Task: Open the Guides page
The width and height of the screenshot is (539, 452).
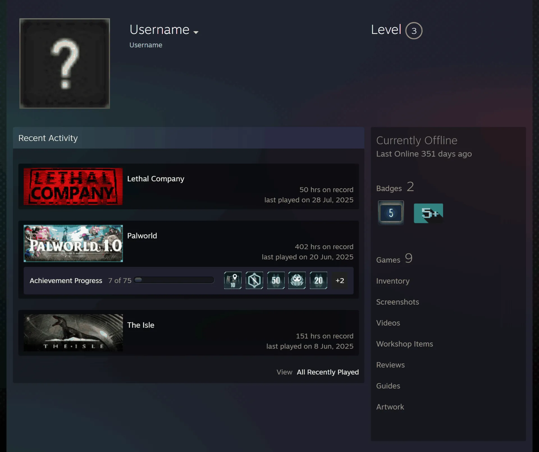Action: coord(388,386)
